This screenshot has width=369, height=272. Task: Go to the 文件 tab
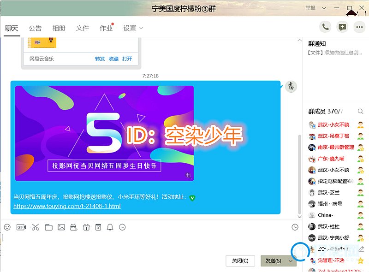tap(83, 28)
